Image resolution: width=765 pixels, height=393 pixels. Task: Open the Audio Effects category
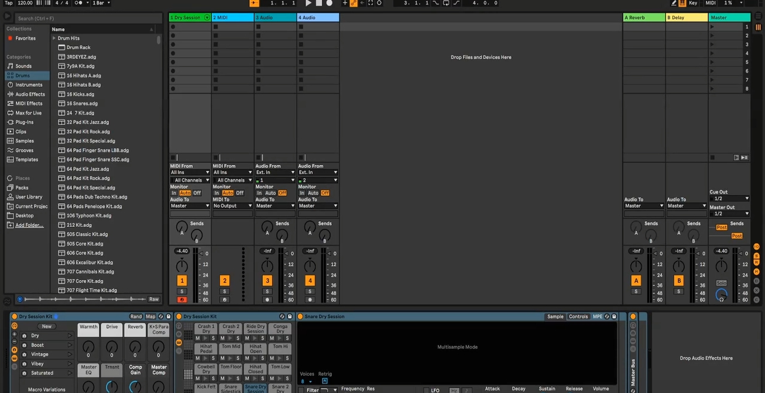coord(30,94)
